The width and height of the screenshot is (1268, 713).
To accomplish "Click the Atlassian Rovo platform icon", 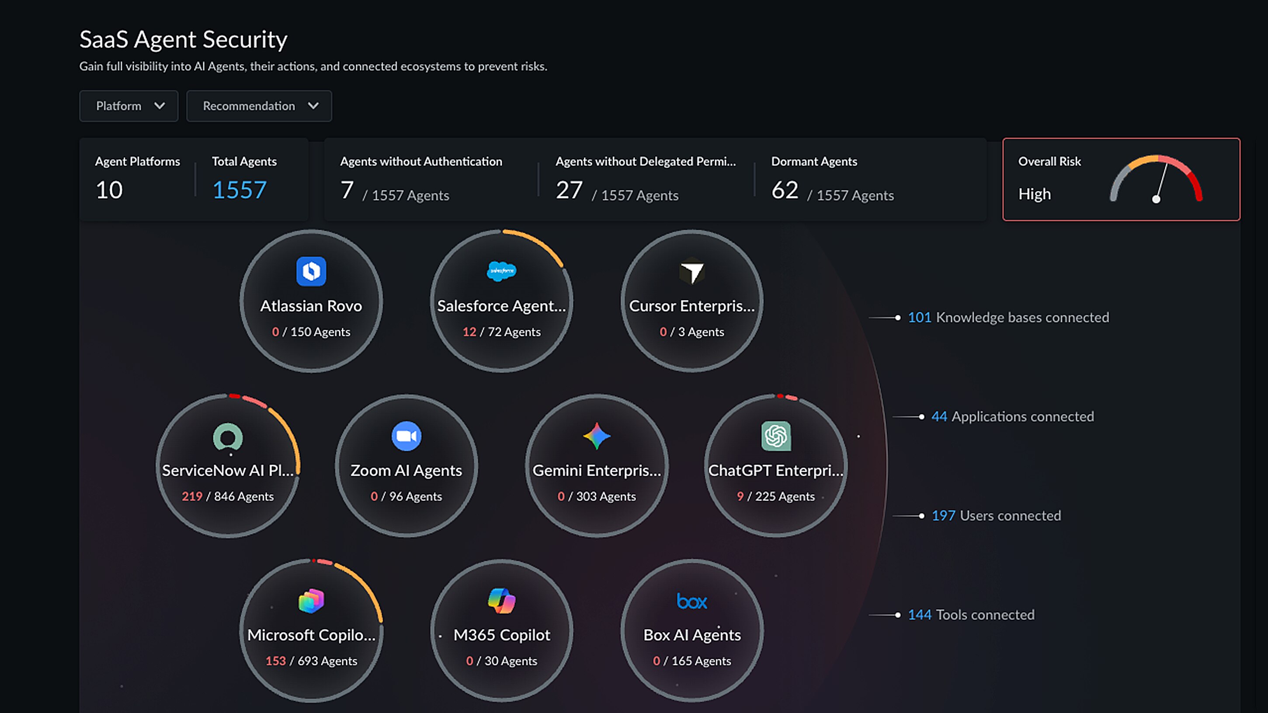I will pos(311,271).
